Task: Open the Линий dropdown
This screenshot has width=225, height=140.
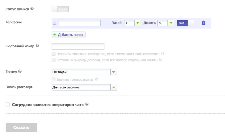Action: pos(137,23)
